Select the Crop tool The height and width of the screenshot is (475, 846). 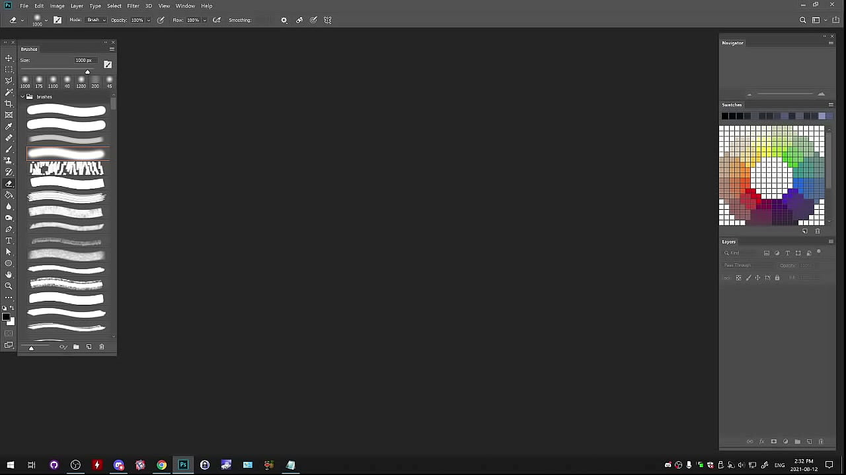coord(9,104)
